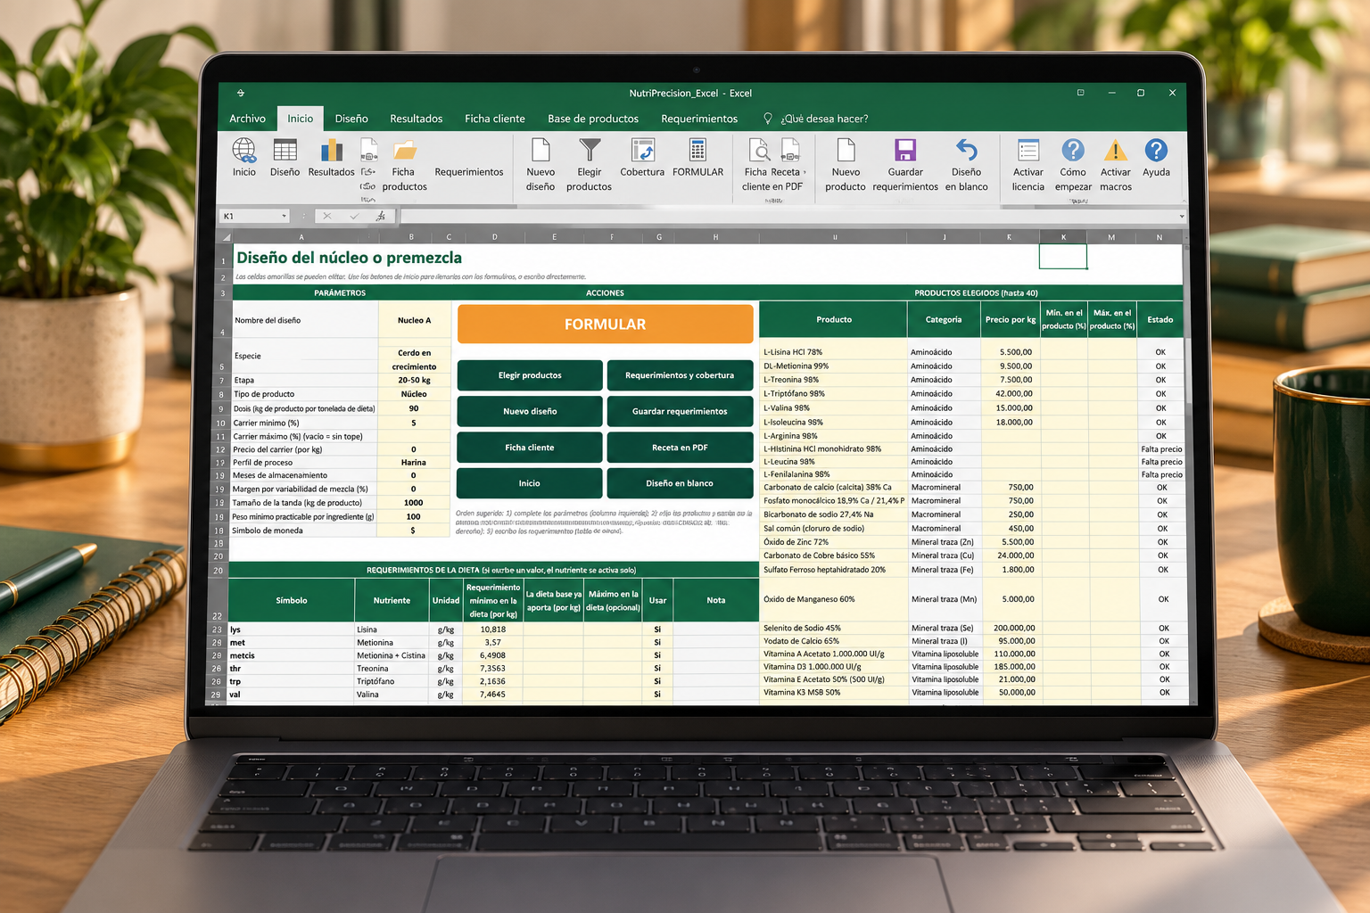This screenshot has height=913, width=1370.
Task: Click the Diseño en blanco undo-arrow icon
Action: coord(966,150)
